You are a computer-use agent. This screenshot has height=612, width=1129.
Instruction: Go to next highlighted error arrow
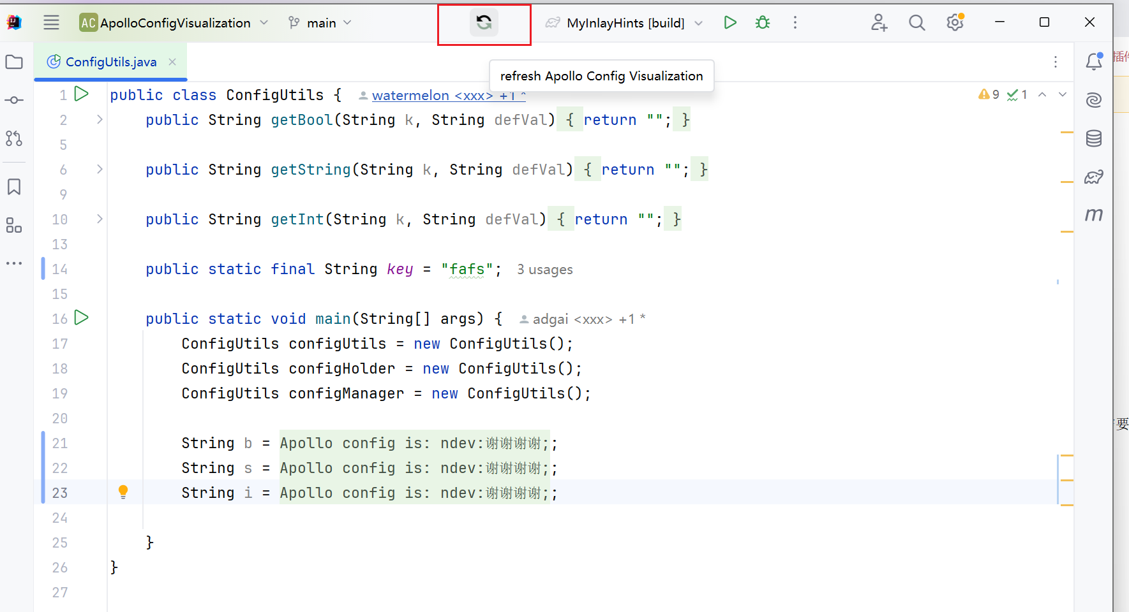pos(1063,94)
